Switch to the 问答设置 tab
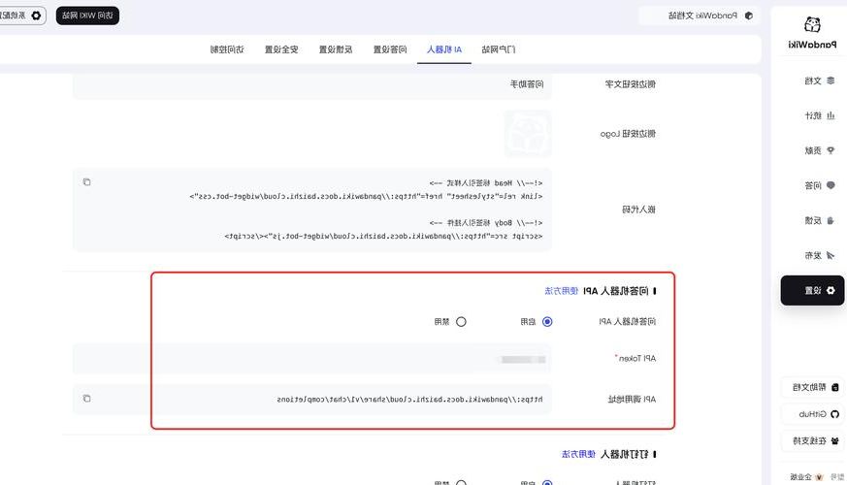The width and height of the screenshot is (847, 485). pyautogui.click(x=390, y=49)
